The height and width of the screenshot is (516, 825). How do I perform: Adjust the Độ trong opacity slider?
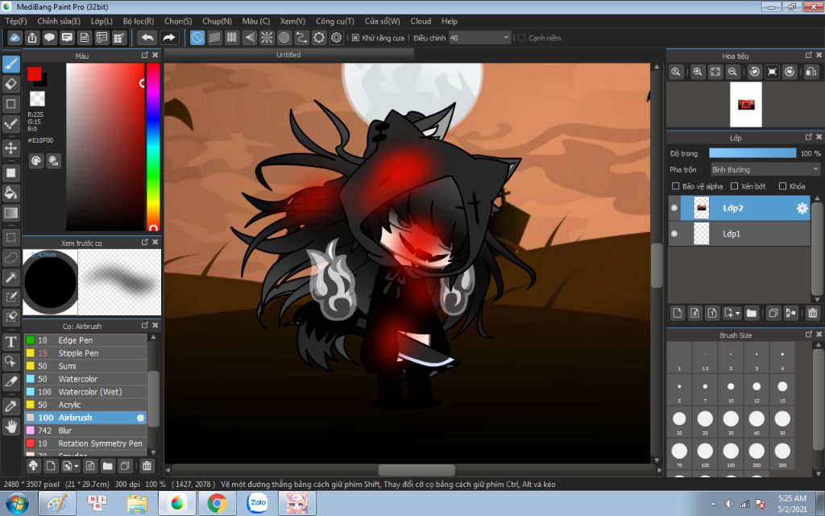tap(752, 153)
